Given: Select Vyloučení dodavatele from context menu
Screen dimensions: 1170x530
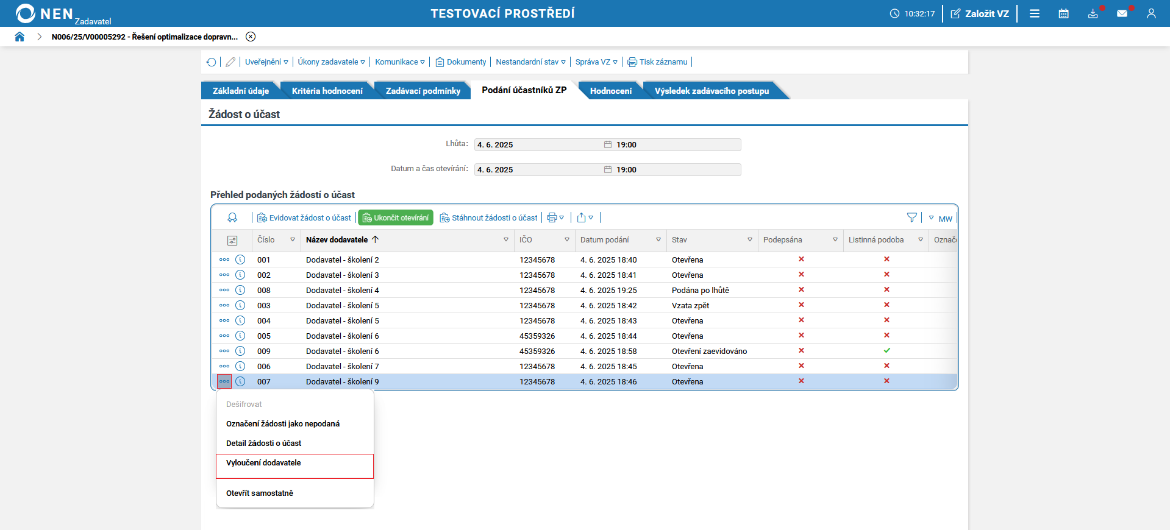Looking at the screenshot, I should coord(263,463).
